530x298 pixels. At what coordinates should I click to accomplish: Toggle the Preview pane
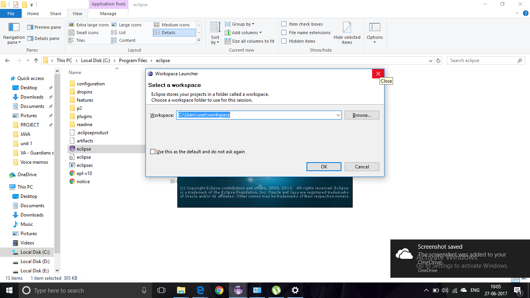44,27
